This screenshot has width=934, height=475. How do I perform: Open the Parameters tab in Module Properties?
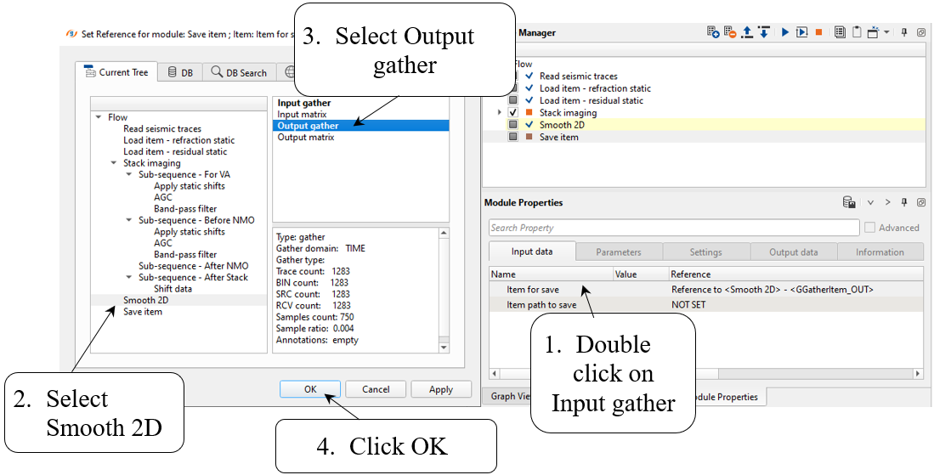(619, 252)
